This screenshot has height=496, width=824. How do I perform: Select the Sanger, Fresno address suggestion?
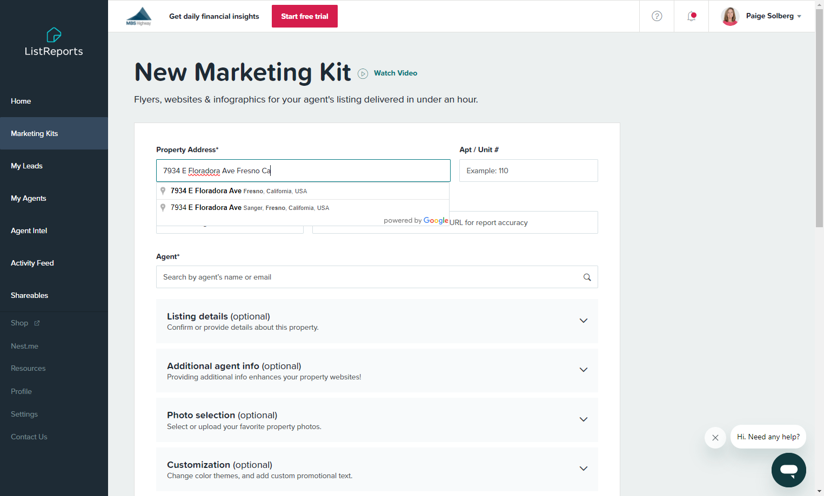click(x=303, y=208)
